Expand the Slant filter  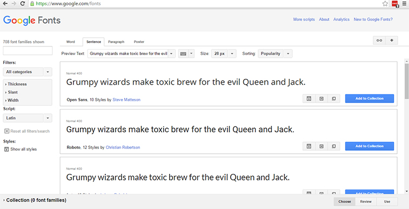[11, 92]
